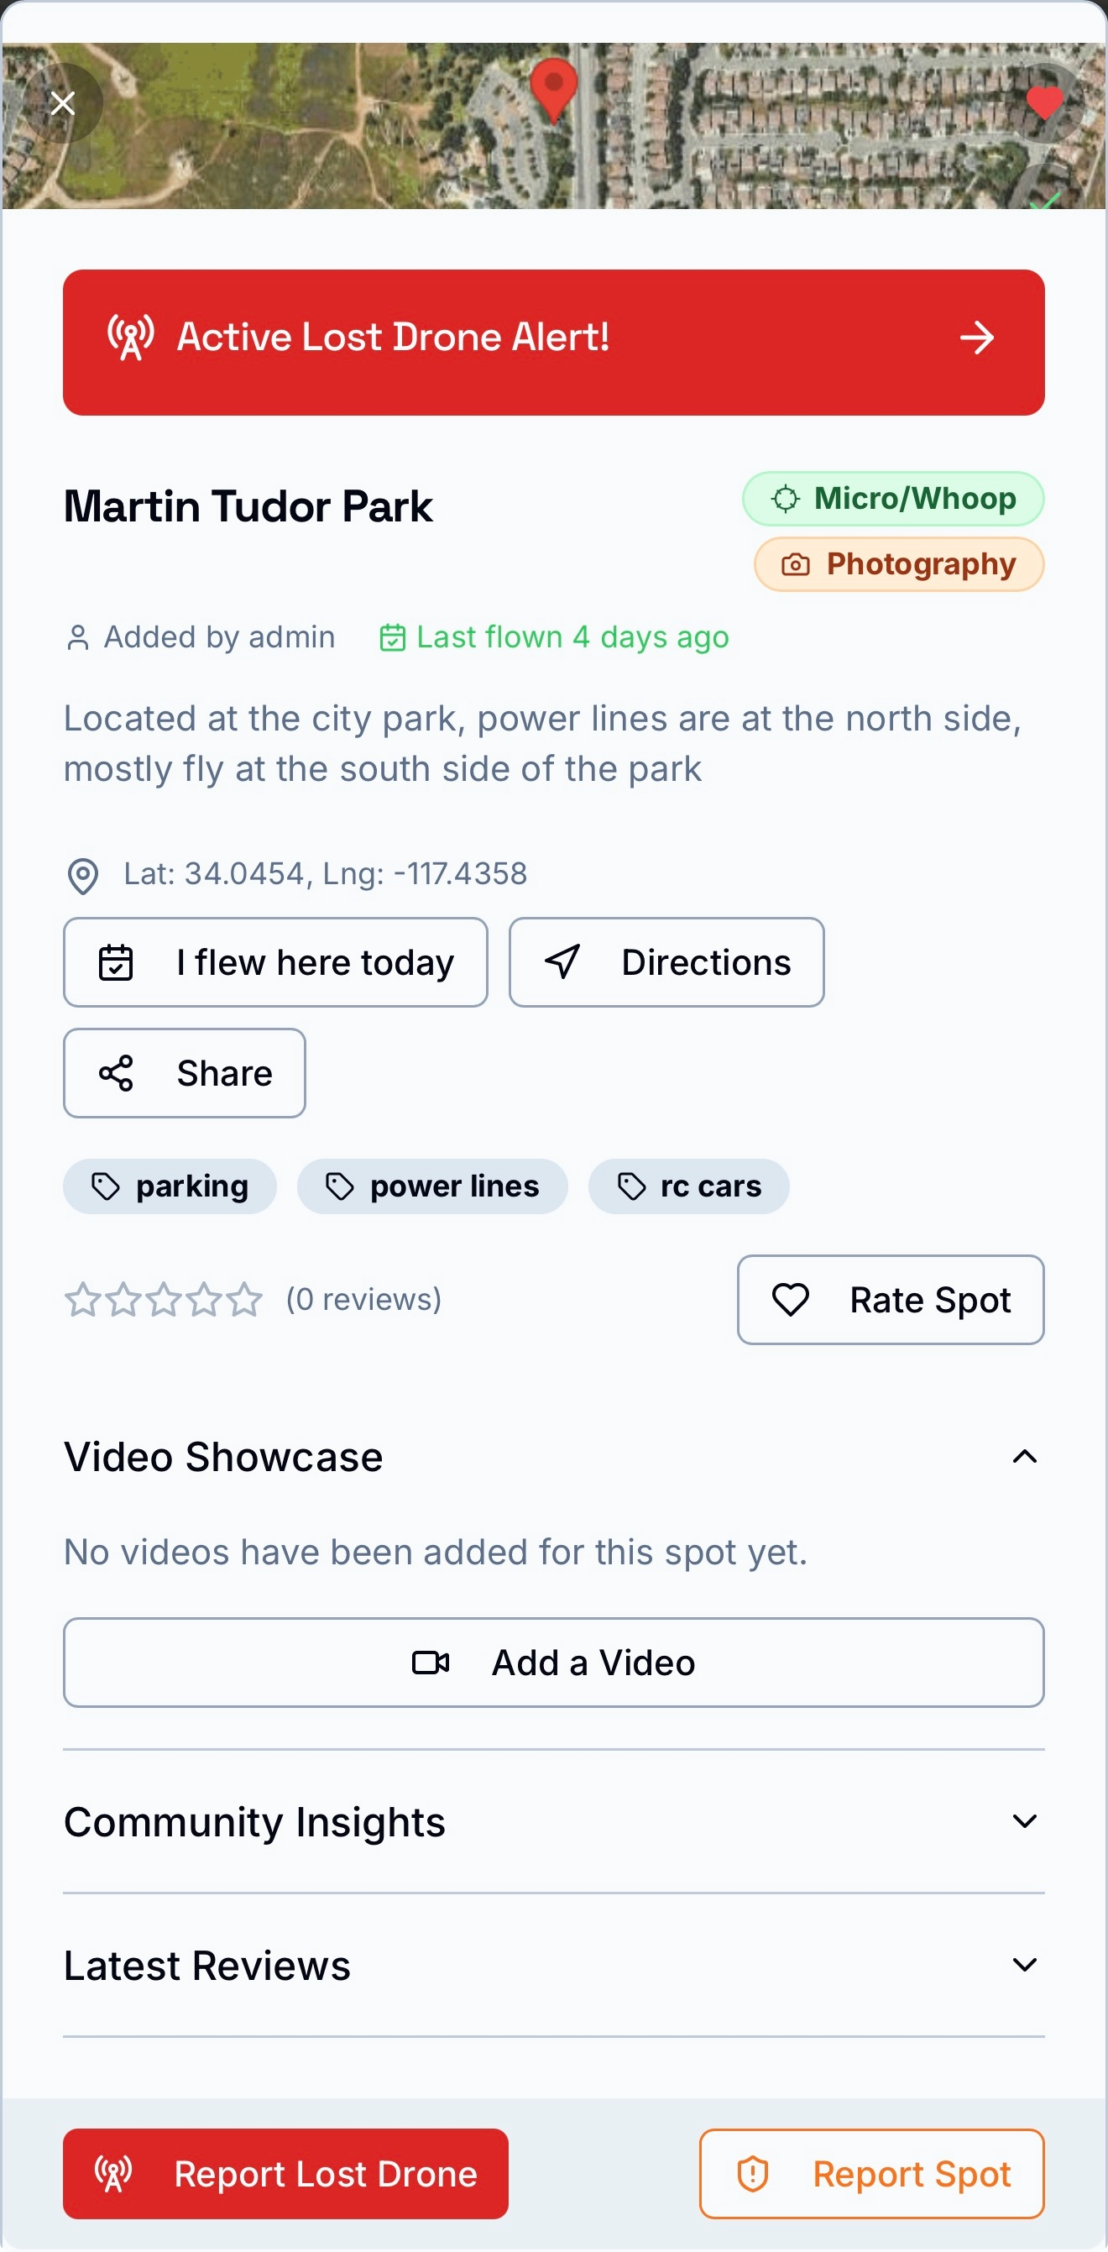Click the calendar icon on I flew here today
This screenshot has height=2252, width=1108.
tap(116, 961)
